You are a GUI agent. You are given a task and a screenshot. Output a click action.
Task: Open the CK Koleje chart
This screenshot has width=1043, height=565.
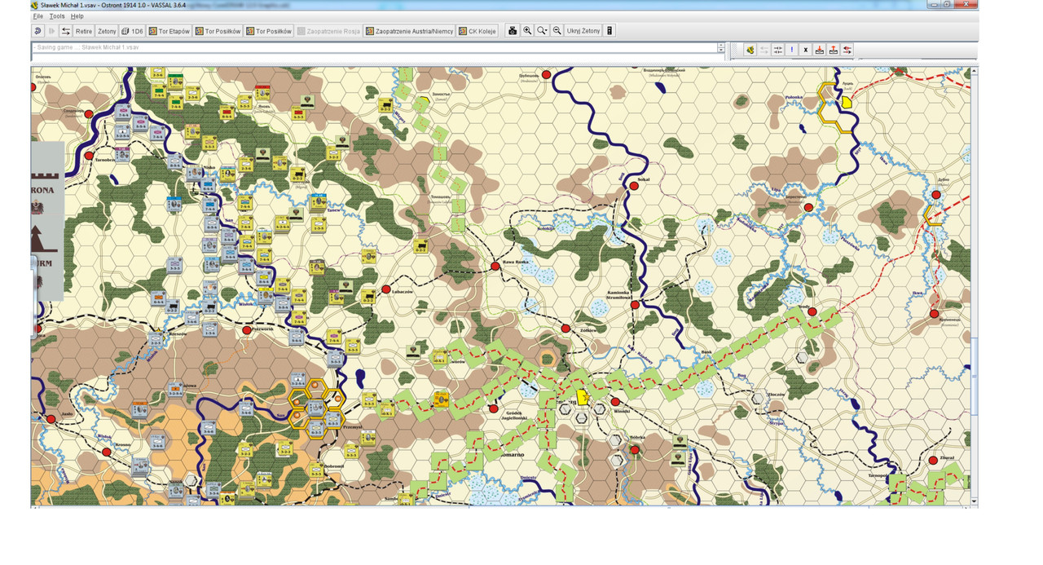[477, 31]
